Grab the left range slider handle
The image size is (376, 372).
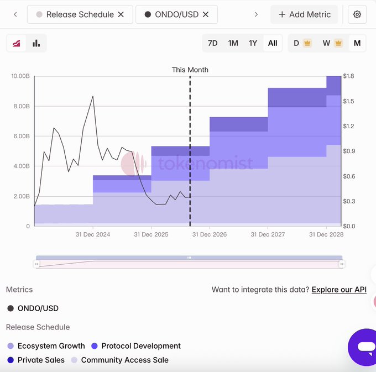pyautogui.click(x=36, y=264)
